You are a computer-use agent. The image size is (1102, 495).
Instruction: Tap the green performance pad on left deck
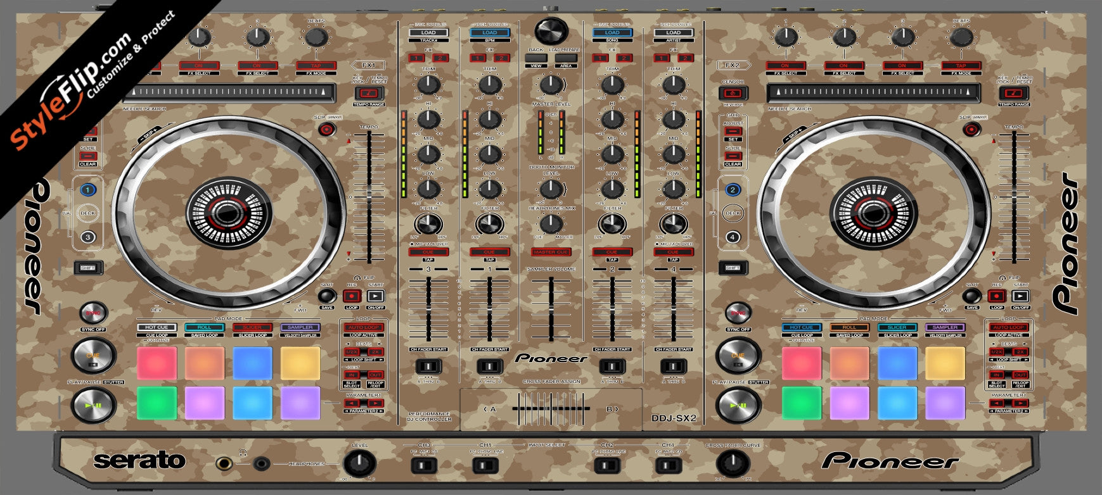point(157,403)
